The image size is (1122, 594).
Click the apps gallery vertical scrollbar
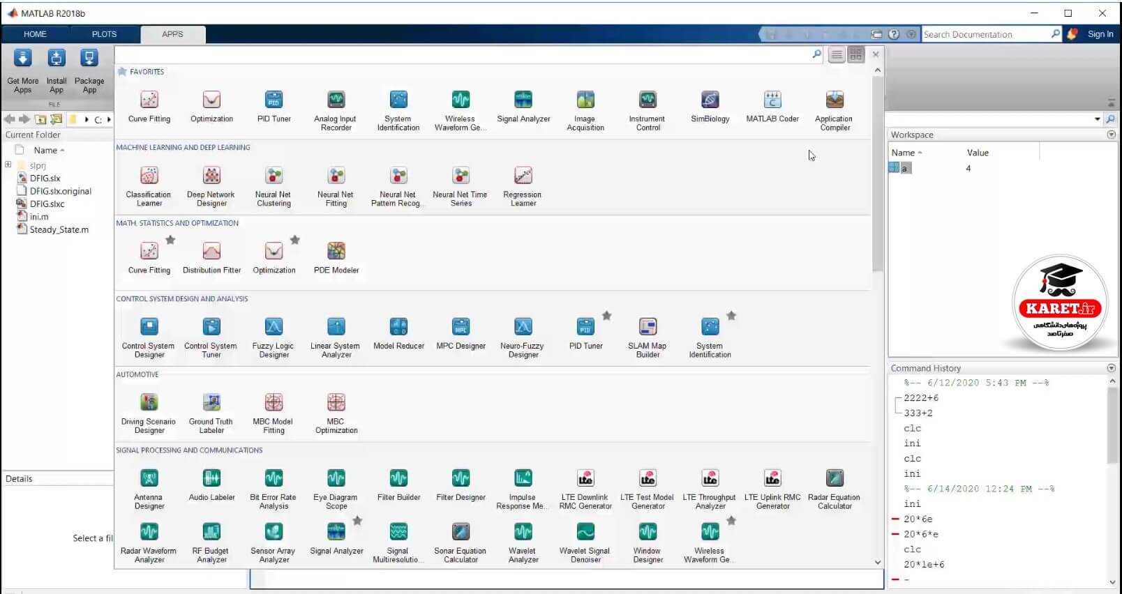pyautogui.click(x=878, y=174)
